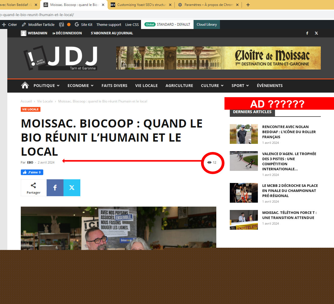Image resolution: width=334 pixels, height=304 pixels.
Task: Open 'Valence d'Agen. Le trophée des 3 pistes' headline
Action: tap(289, 161)
